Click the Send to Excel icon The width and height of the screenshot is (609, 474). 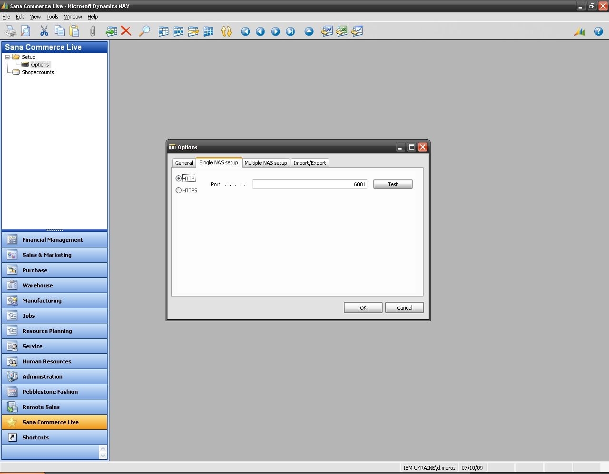[x=342, y=31]
